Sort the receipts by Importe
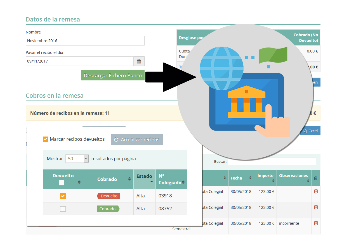 click(265, 178)
